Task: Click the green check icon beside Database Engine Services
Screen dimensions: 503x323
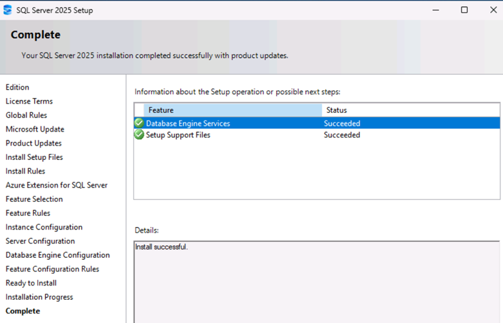Action: coord(139,123)
